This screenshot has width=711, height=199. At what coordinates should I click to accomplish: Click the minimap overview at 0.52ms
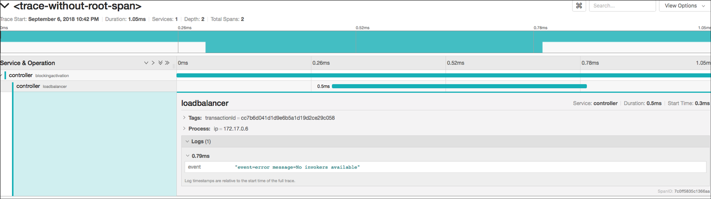[x=356, y=42]
